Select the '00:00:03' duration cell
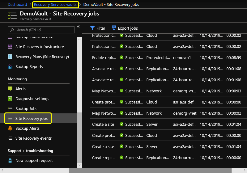Screen dimensions: 247x173 pyautogui.click(x=234, y=91)
